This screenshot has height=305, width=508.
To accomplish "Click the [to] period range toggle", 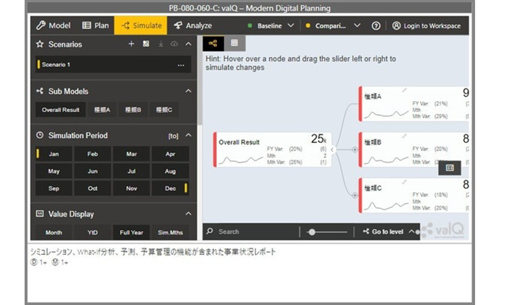I will pyautogui.click(x=173, y=136).
